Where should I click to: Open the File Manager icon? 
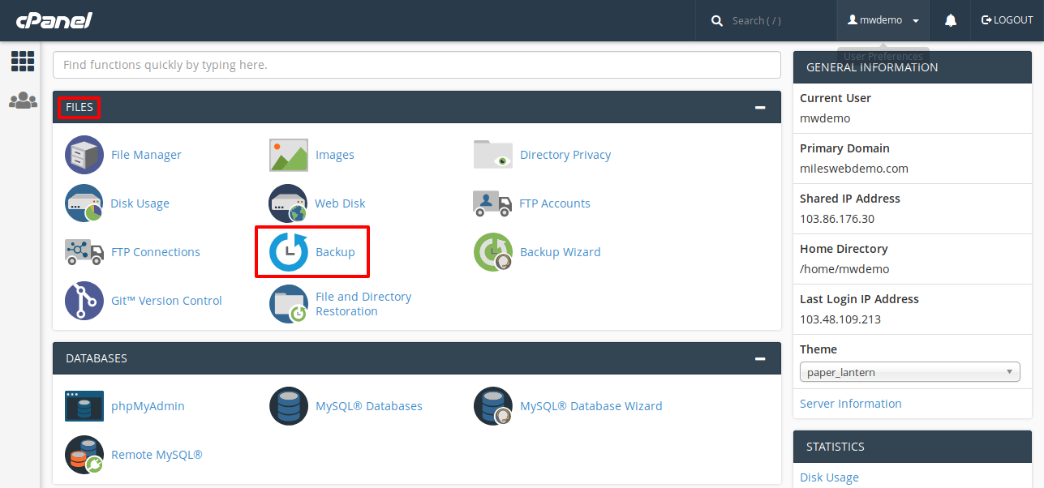click(x=84, y=155)
